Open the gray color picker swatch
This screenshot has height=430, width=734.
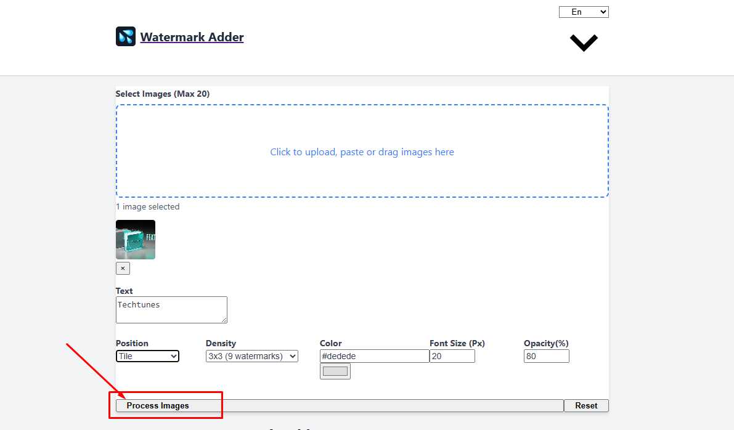pos(335,371)
